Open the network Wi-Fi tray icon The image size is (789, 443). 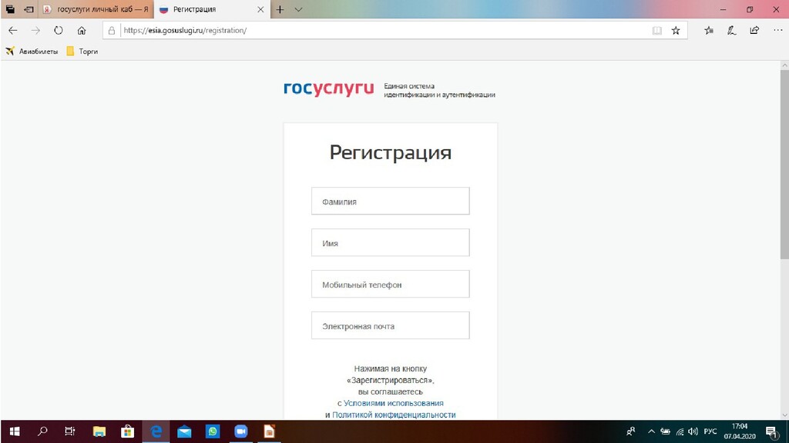(x=680, y=431)
